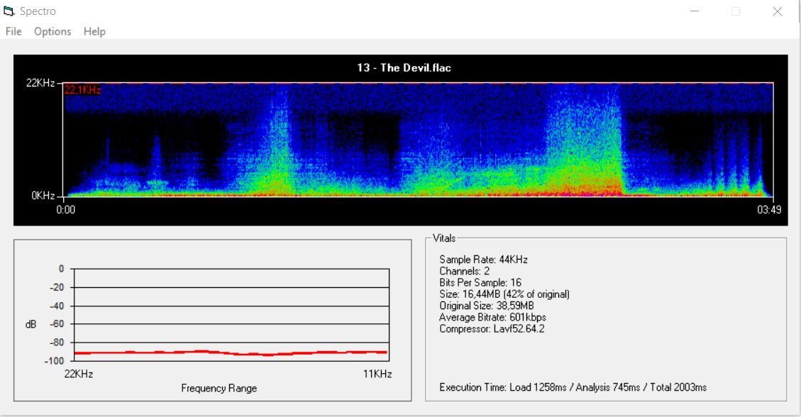Click the title '13 - The Devil.flac'
The width and height of the screenshot is (801, 417).
[x=404, y=68]
